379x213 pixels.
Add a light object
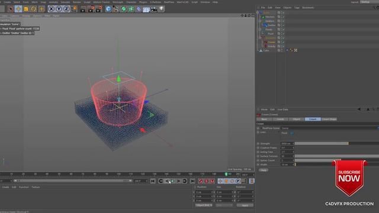click(162, 9)
